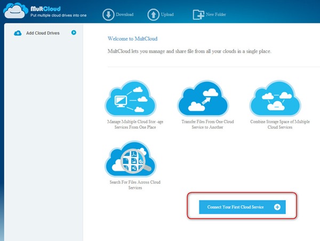Click the New Folder icon

(x=199, y=14)
